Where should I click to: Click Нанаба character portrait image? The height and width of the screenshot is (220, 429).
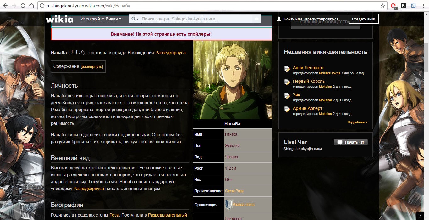[232, 80]
